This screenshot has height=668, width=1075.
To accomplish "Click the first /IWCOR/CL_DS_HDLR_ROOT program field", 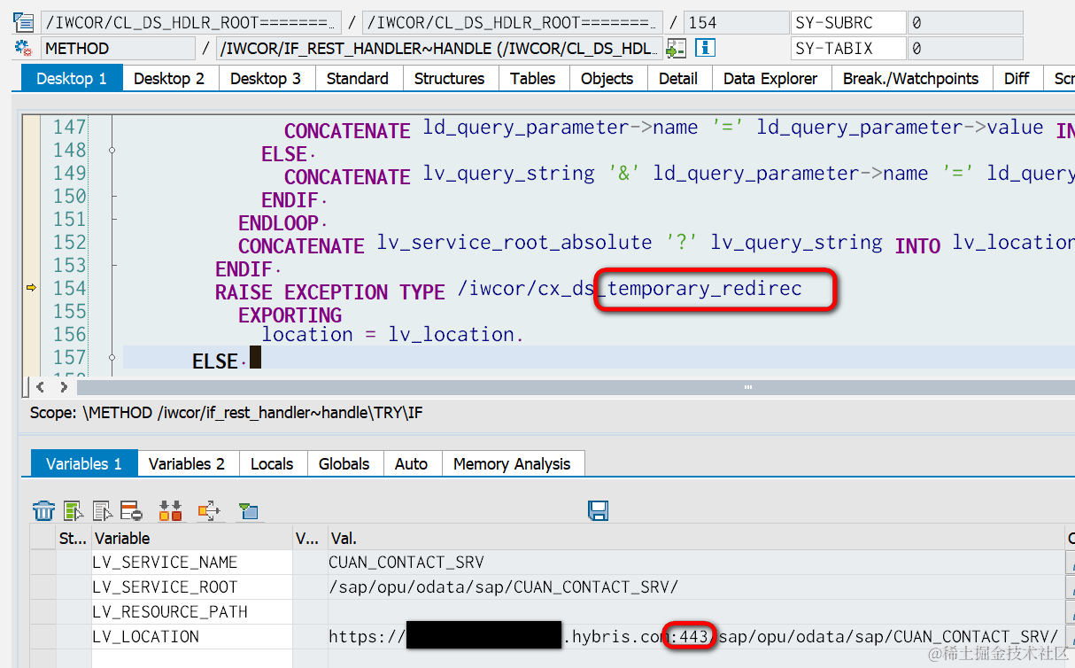I will (x=190, y=23).
